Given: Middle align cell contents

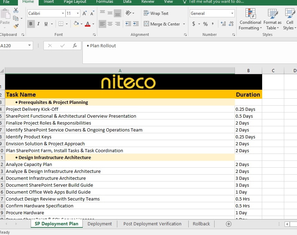Looking at the screenshot, I should click(110, 13).
